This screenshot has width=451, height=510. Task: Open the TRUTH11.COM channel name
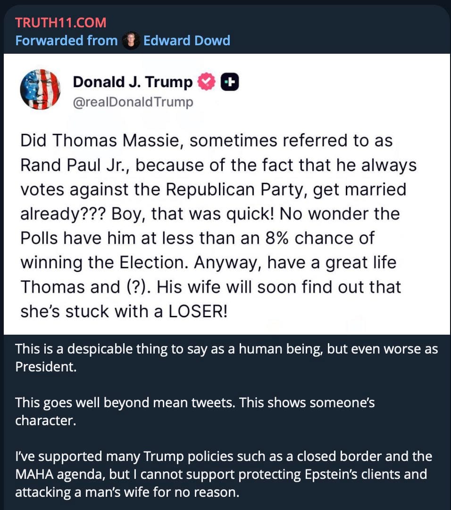click(60, 22)
